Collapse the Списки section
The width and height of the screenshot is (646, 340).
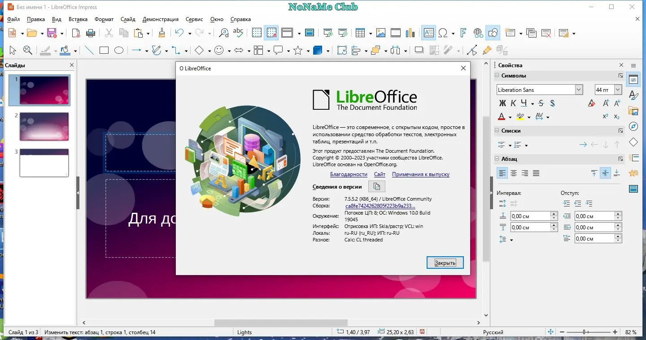pos(497,131)
